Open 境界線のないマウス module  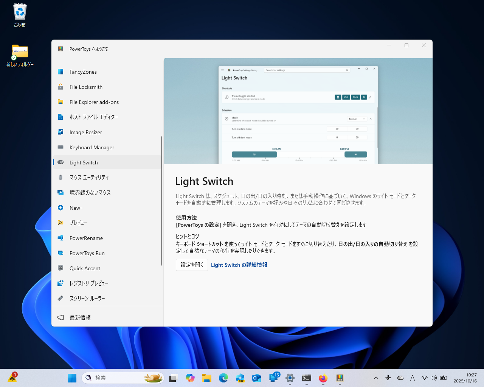[x=89, y=192]
